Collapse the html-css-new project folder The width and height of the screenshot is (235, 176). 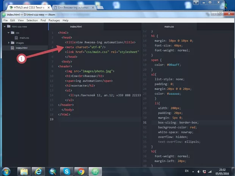click(x=5, y=26)
